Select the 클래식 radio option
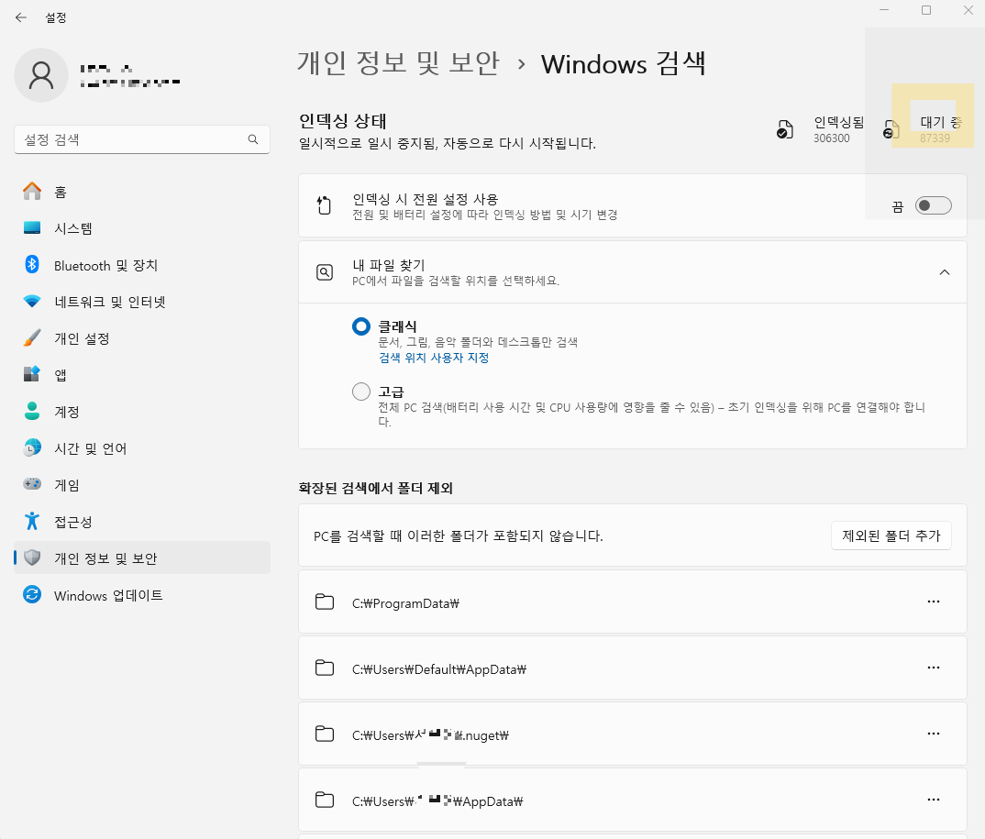Viewport: 985px width, 839px height. [x=361, y=326]
